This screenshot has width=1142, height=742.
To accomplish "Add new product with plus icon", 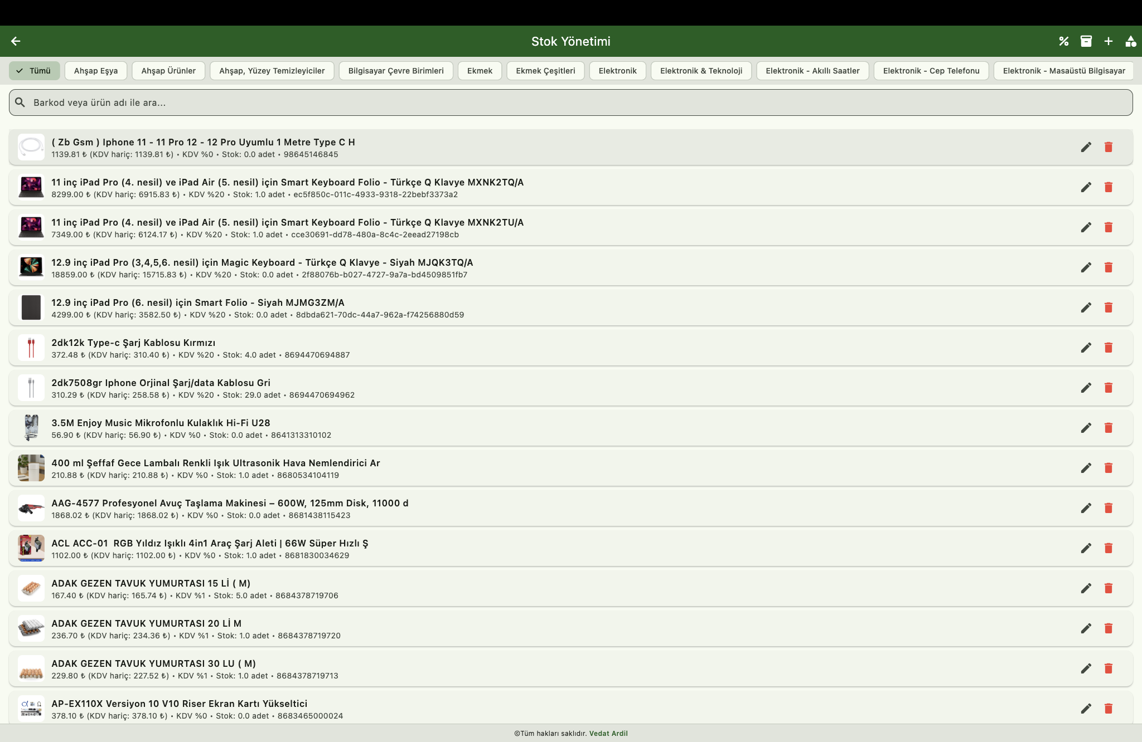I will tap(1109, 41).
